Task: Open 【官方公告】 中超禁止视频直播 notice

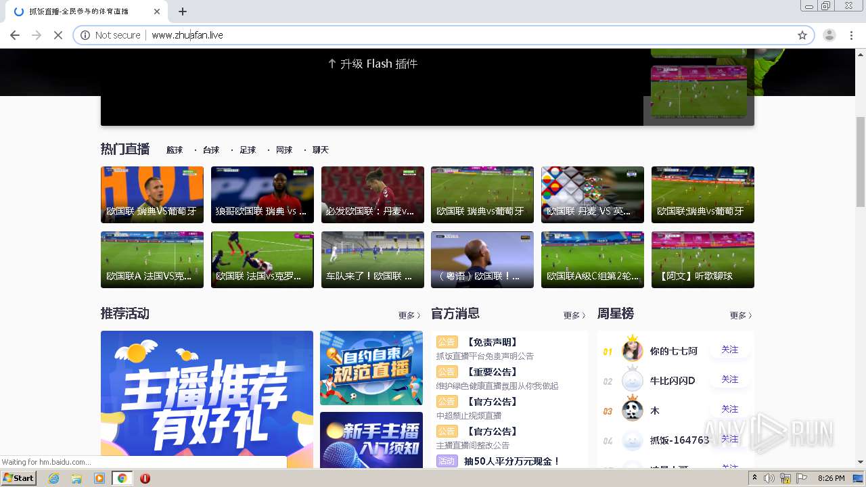Action: click(492, 402)
